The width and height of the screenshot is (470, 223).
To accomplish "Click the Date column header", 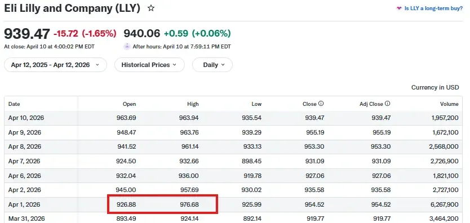I will (14, 104).
